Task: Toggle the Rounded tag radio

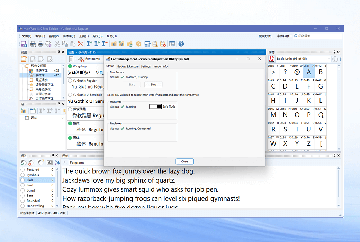Action: [x=22, y=201]
